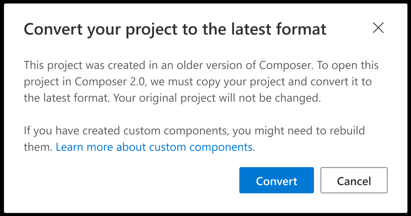Exit without converting using the close icon
The height and width of the screenshot is (216, 411).
378,28
